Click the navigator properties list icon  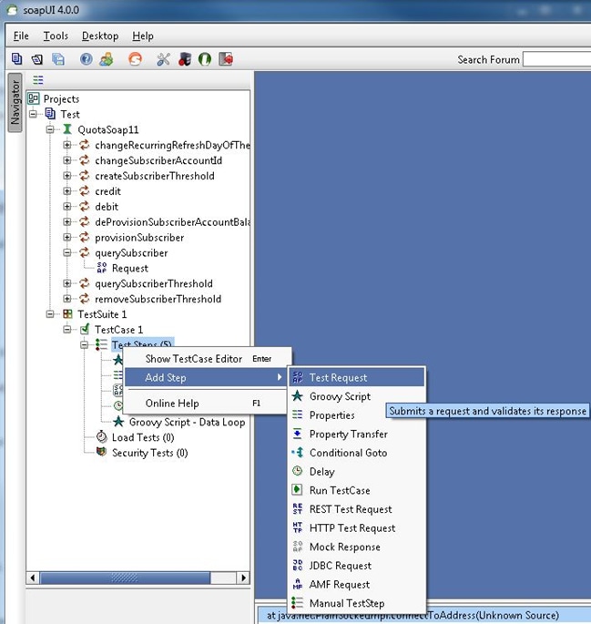[x=37, y=80]
